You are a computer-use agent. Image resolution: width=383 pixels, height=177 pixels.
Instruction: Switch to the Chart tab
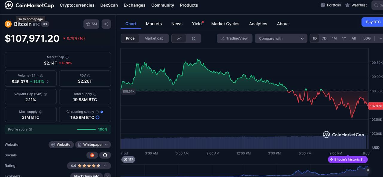point(131,24)
